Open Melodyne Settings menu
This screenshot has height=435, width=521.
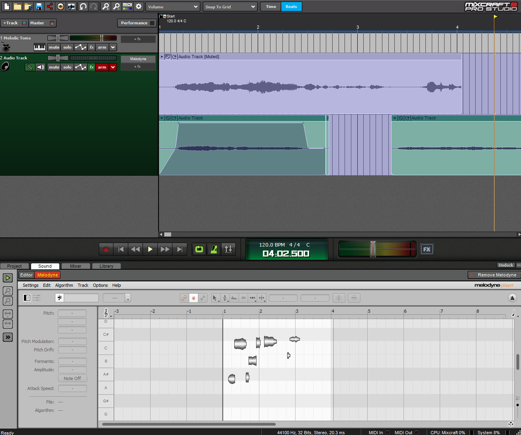31,285
